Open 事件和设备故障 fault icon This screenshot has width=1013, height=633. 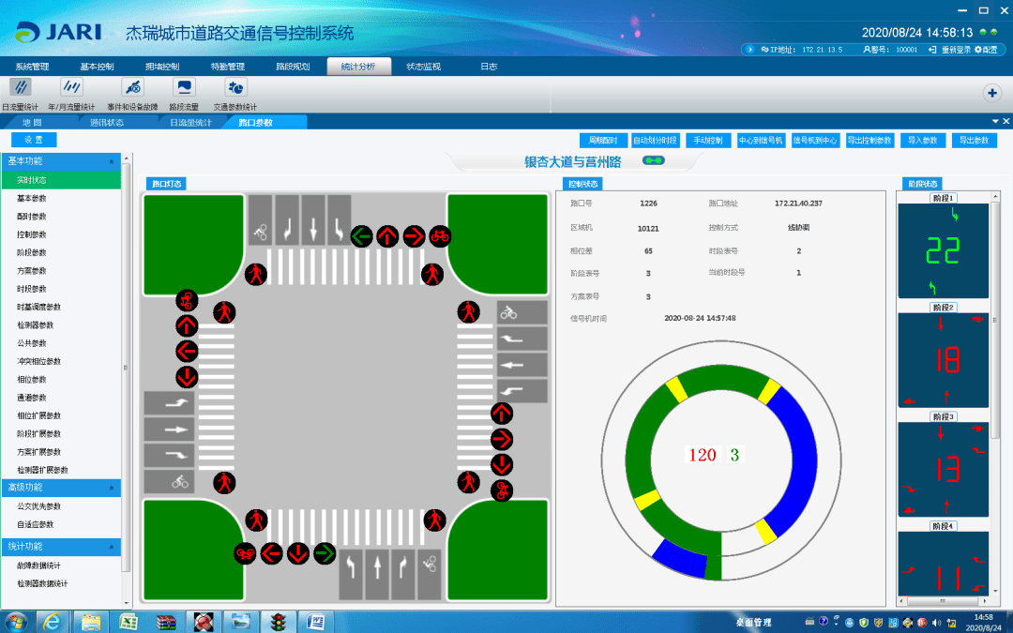click(133, 87)
